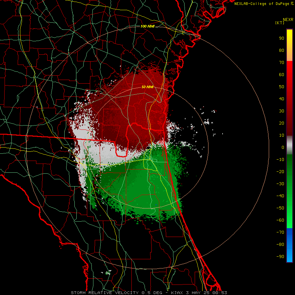Click the 60 value on velocity scale
This screenshot has height=295, width=295.
point(282,74)
